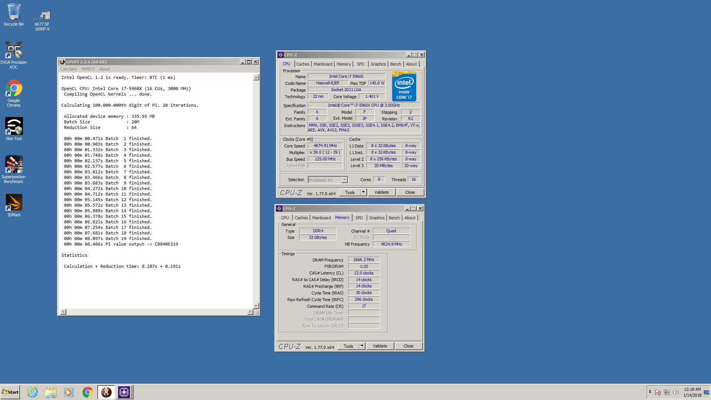Select About tab in upper CPU-Z window
711x400 pixels.
[x=411, y=64]
